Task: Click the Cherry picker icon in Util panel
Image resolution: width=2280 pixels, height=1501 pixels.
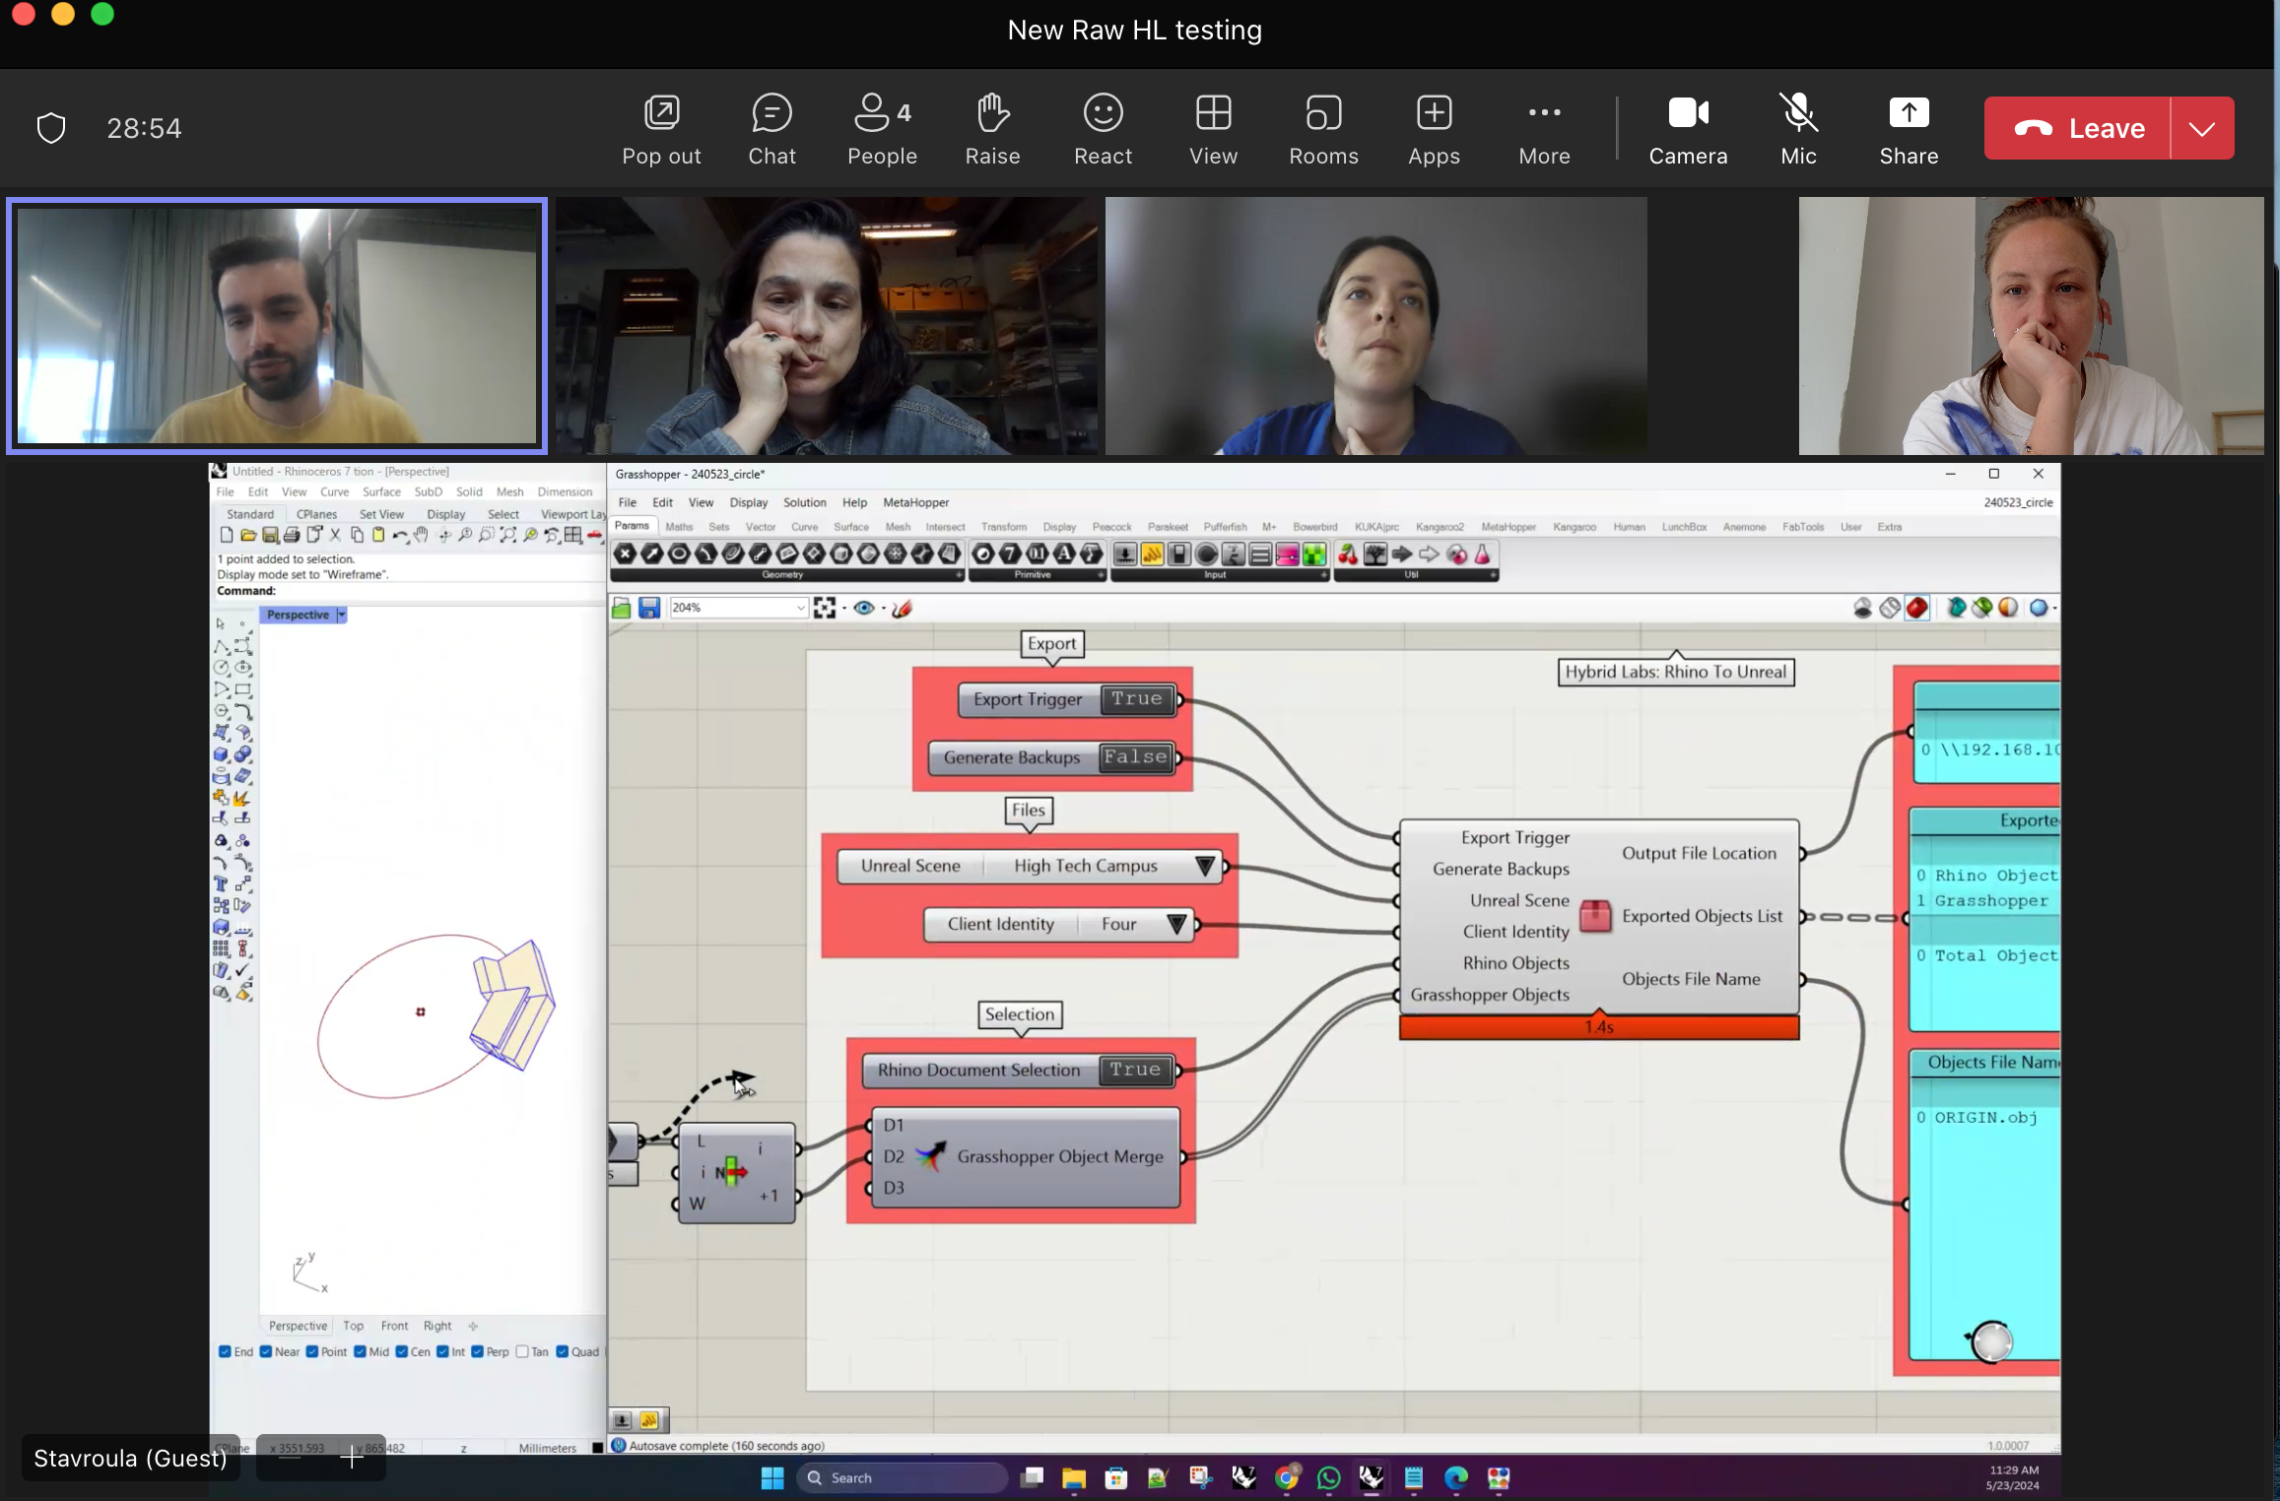Action: pos(1348,555)
